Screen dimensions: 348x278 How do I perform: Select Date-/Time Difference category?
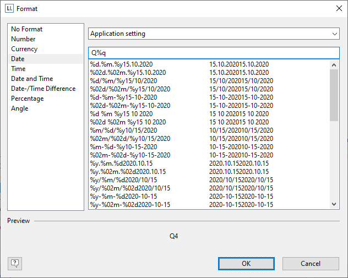[43, 89]
